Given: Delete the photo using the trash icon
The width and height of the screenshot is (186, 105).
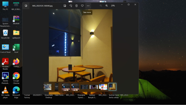Looking at the screenshot, I should click(x=77, y=6).
